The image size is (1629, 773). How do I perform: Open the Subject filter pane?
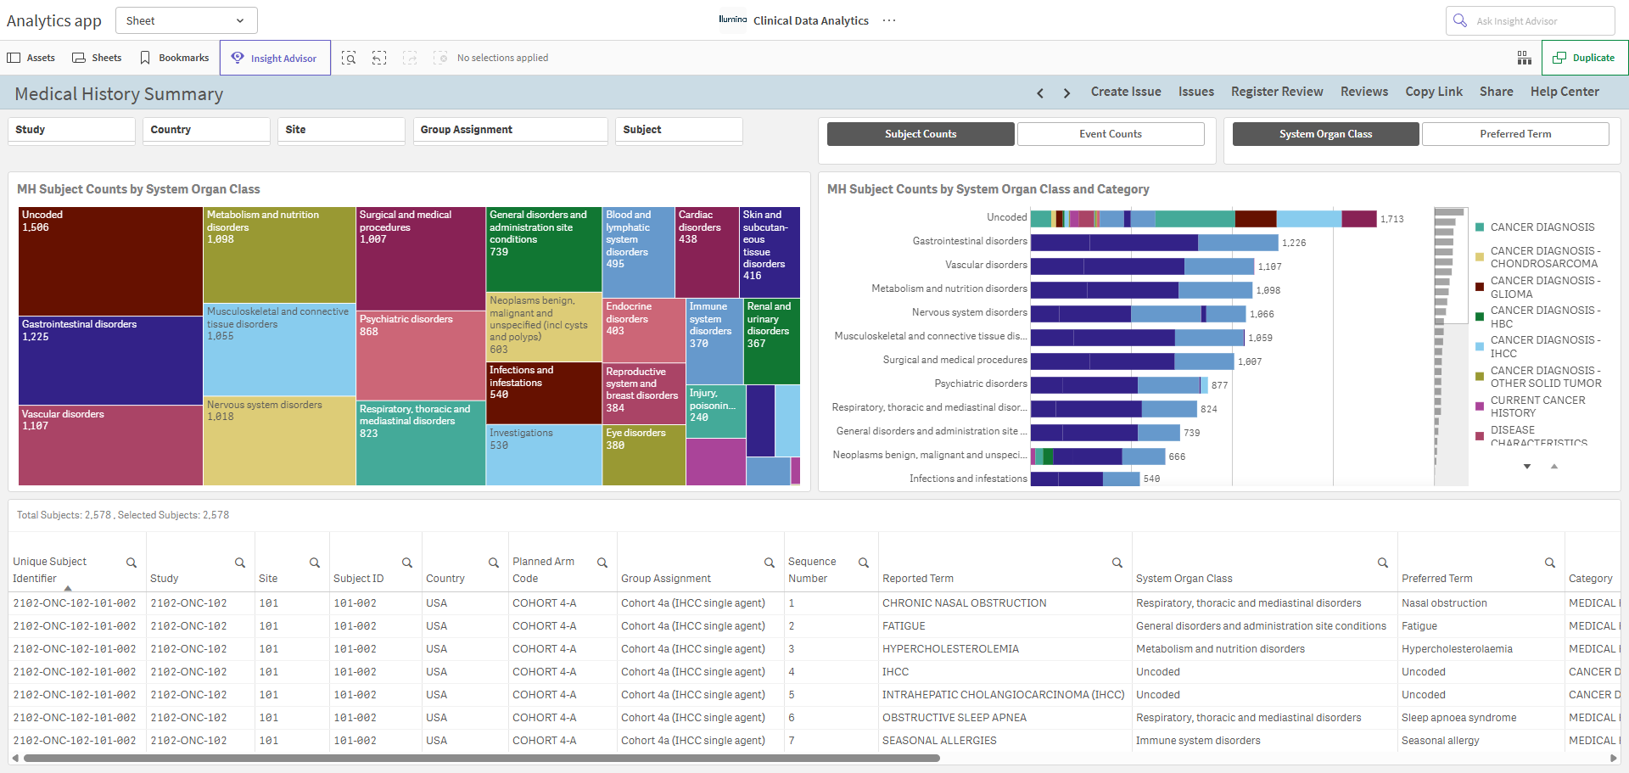coord(679,130)
